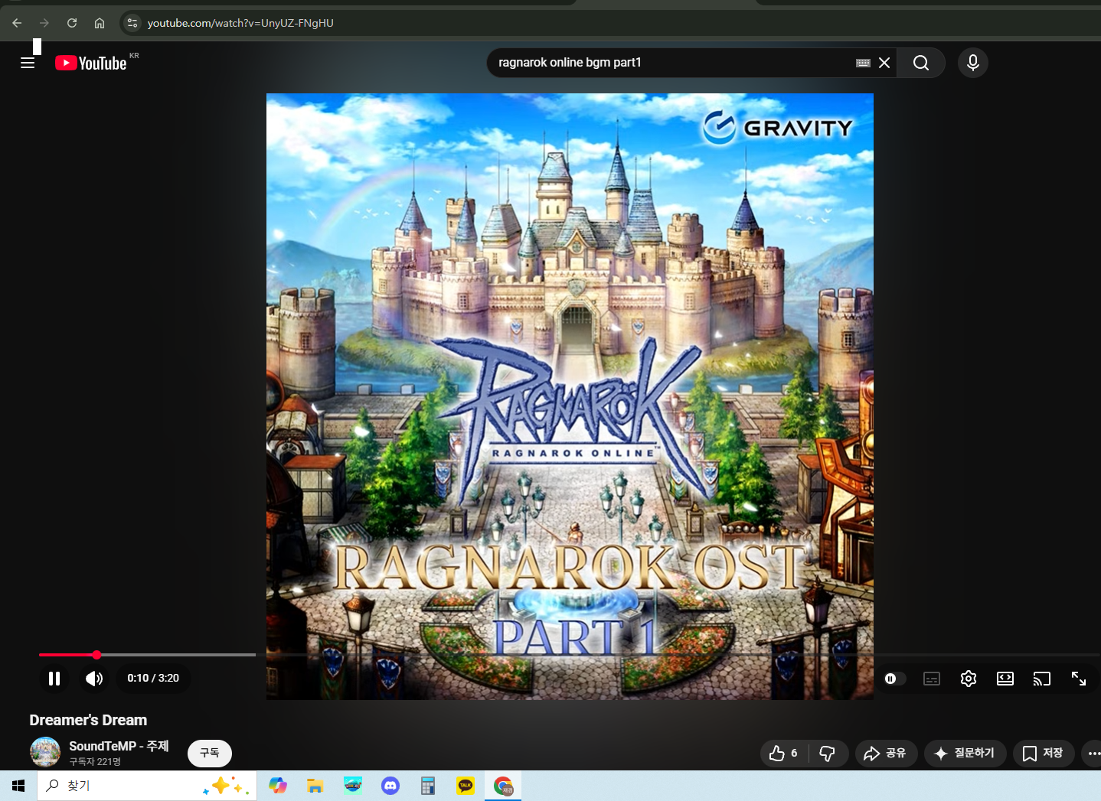The width and height of the screenshot is (1101, 801).
Task: Pause the playing video
Action: click(54, 679)
